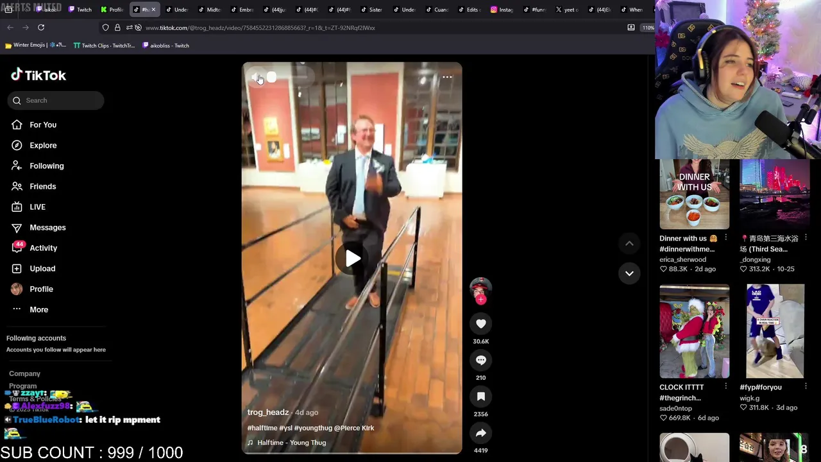
Task: Open the video three-dots options menu
Action: (447, 77)
